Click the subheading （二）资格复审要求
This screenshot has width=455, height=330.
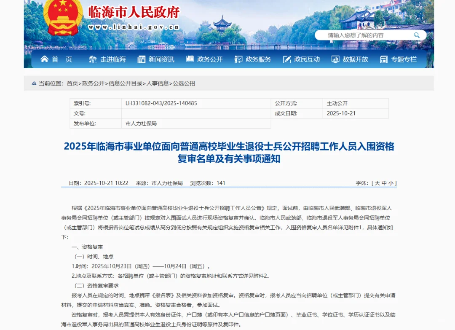click(x=95, y=286)
